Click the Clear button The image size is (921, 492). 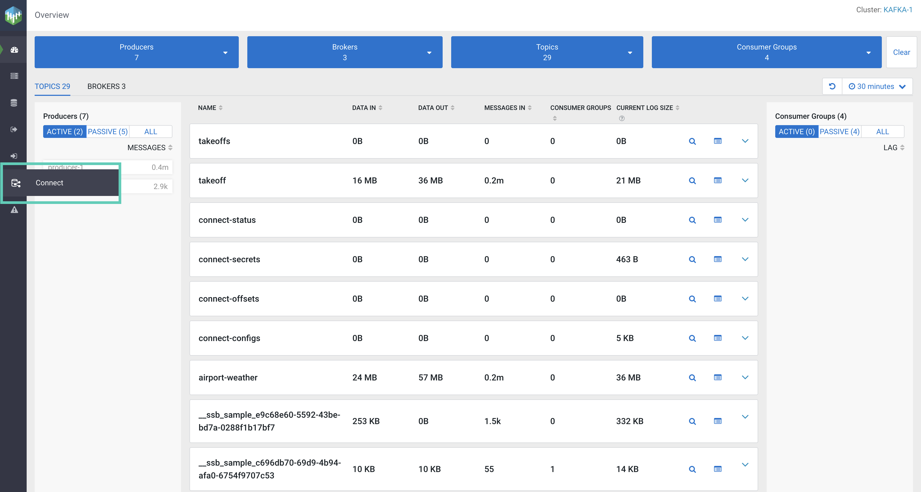tap(901, 52)
